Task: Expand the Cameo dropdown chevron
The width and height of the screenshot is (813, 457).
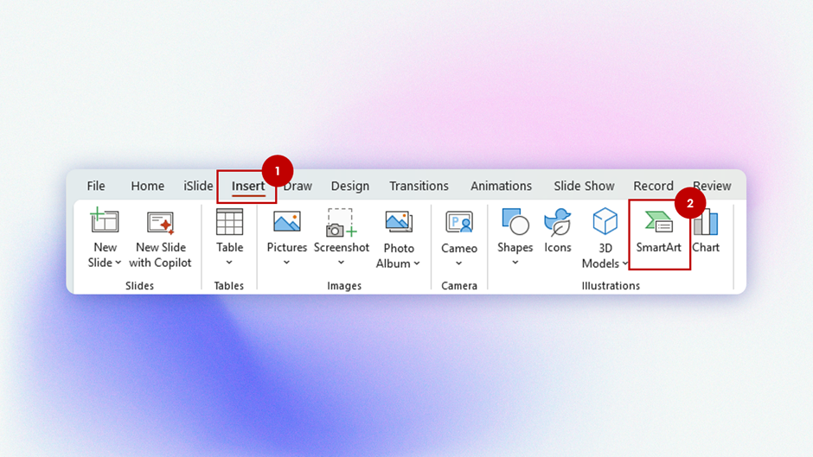Action: (459, 263)
